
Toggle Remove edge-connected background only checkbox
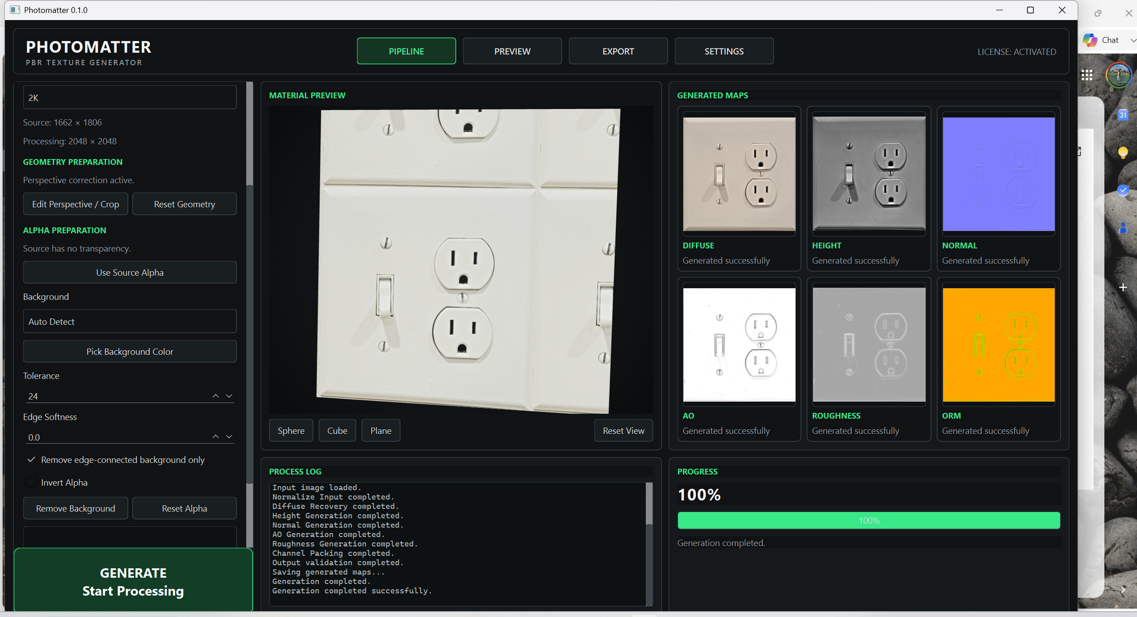(31, 460)
